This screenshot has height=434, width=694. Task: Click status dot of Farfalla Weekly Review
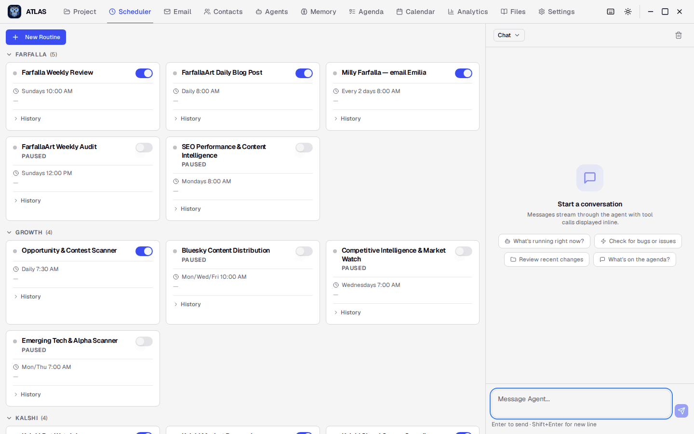tap(15, 73)
